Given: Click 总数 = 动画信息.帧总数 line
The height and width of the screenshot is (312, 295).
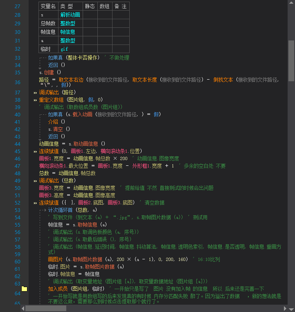Looking at the screenshot, I should [68, 173].
